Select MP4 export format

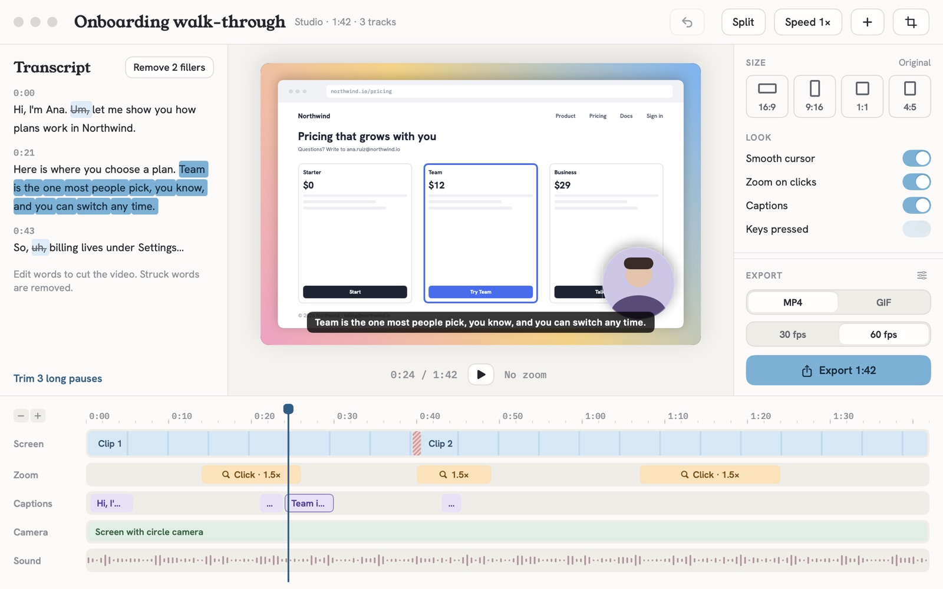point(793,303)
